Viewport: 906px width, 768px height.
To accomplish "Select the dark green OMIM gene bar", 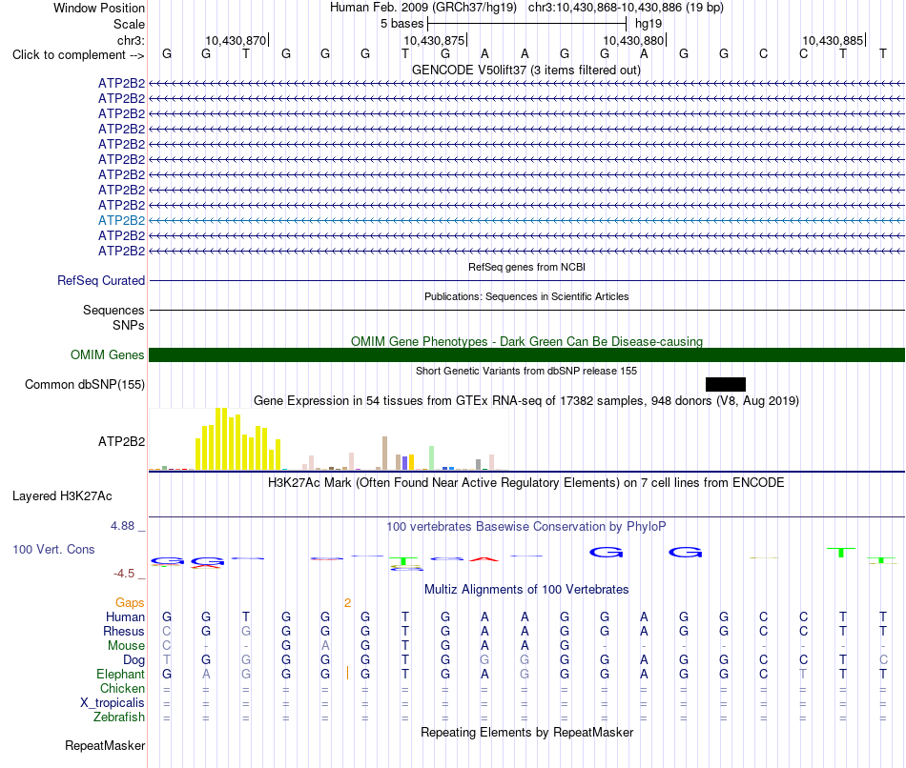I will [x=526, y=355].
